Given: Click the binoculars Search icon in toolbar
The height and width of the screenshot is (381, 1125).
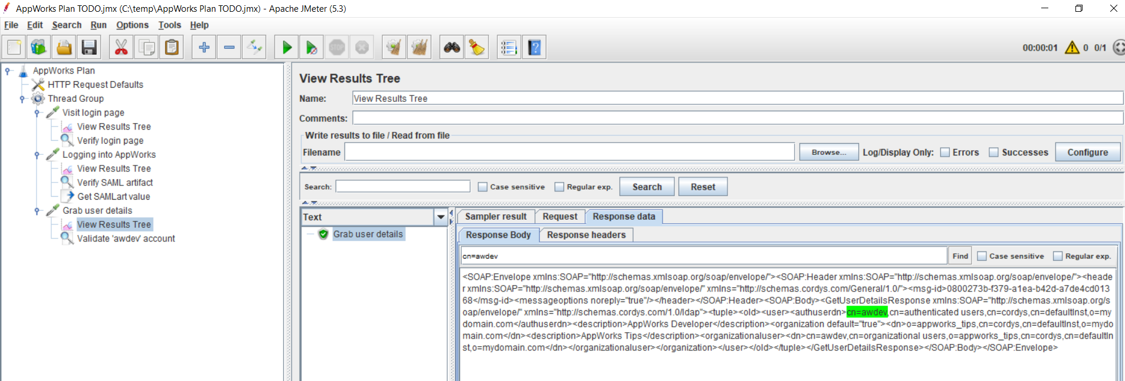Looking at the screenshot, I should (452, 48).
